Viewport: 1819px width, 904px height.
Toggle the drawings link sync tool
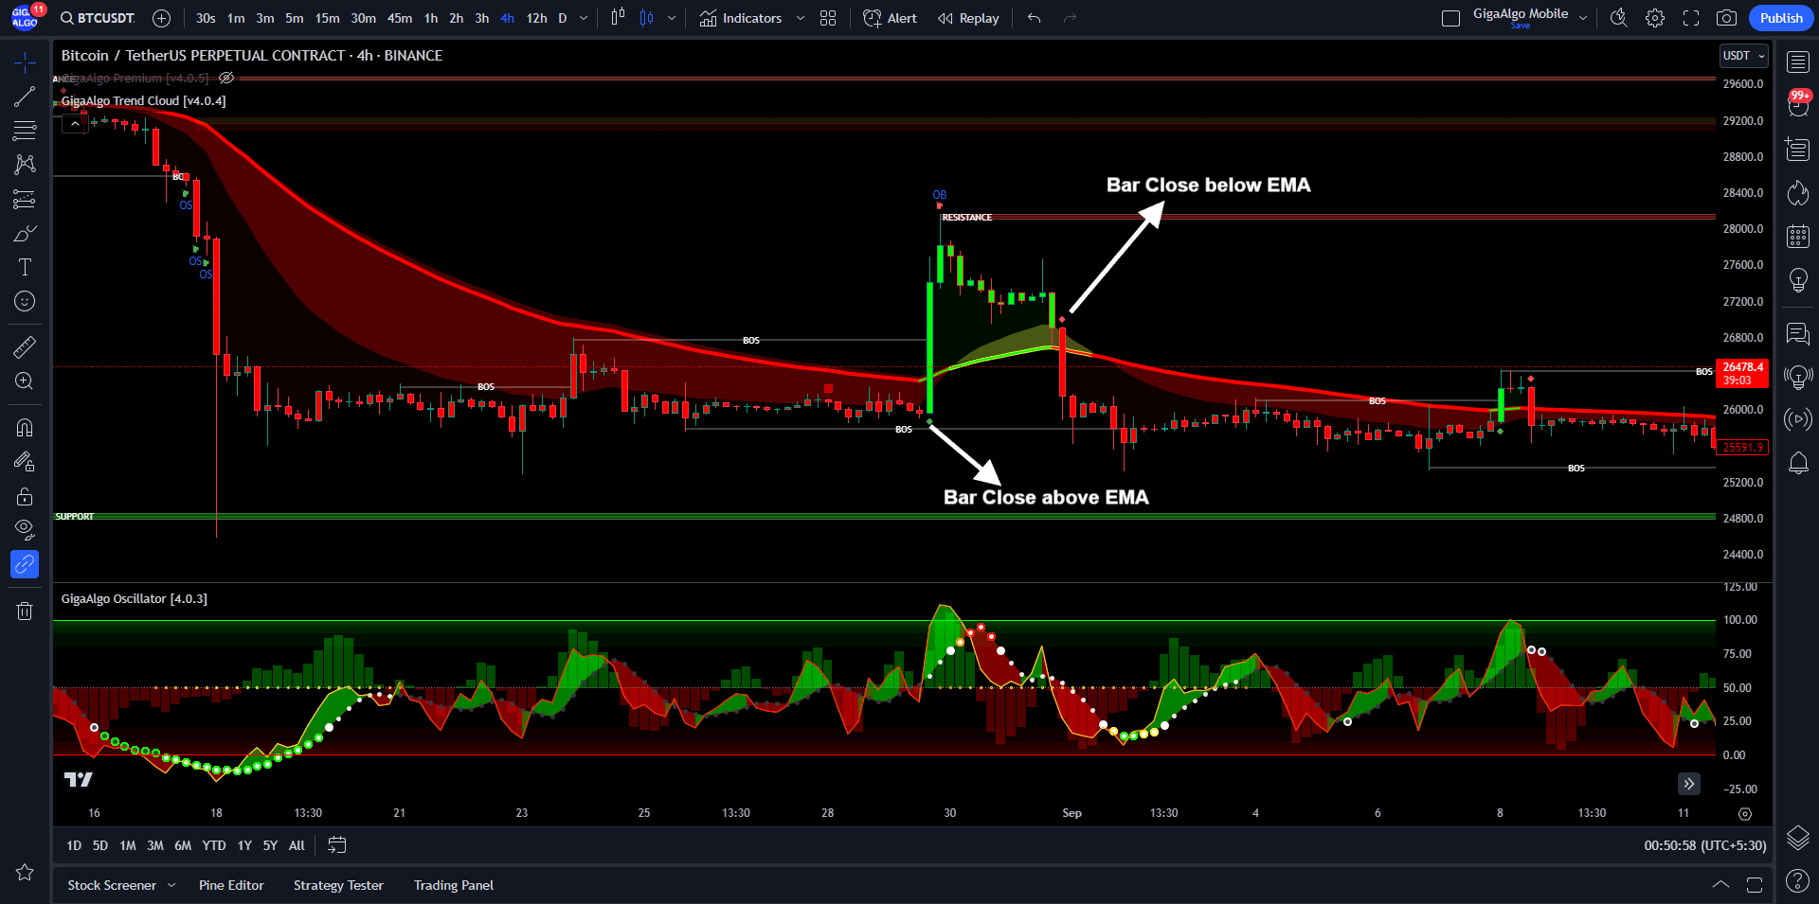point(25,564)
